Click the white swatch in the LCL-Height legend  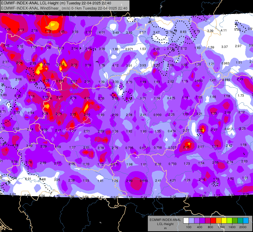186,221
